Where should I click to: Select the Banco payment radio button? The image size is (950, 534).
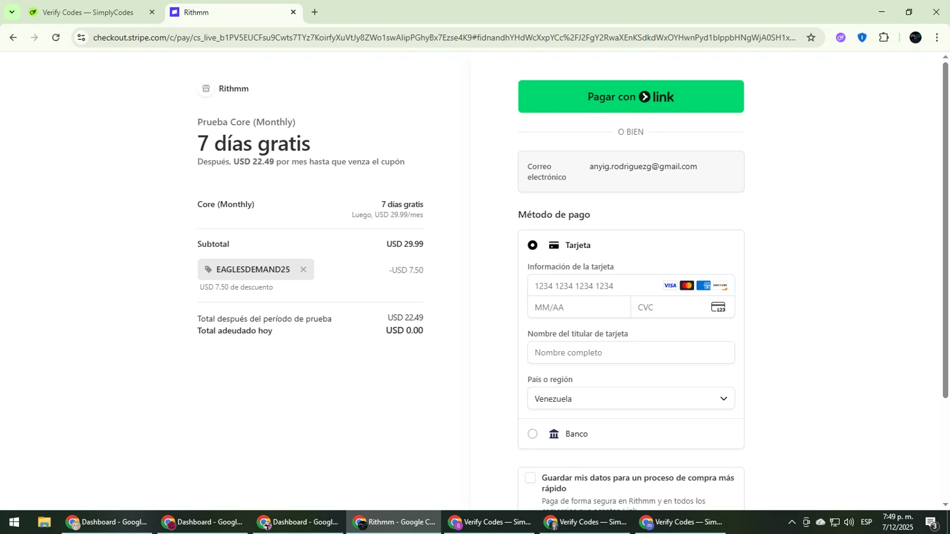pyautogui.click(x=533, y=434)
